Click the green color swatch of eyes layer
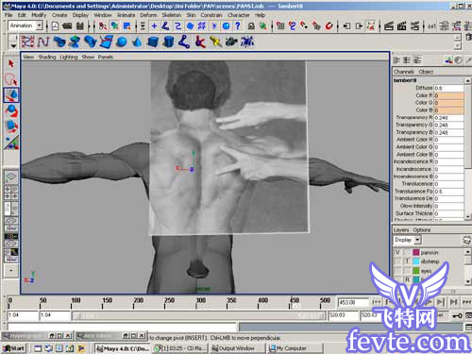The image size is (472, 354). point(416,271)
